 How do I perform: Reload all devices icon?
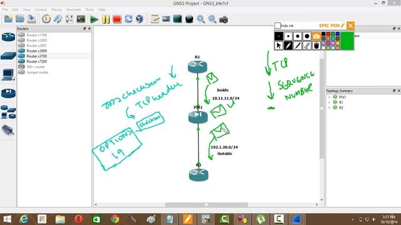(x=128, y=19)
